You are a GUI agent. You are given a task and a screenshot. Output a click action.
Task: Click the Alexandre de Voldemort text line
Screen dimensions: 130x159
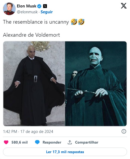point(31,35)
